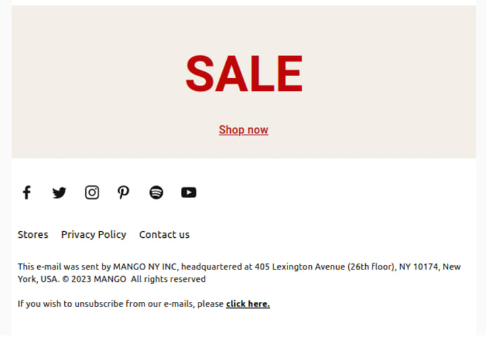Image resolution: width=486 pixels, height=347 pixels.
Task: Open the Stores footer link
Action: coord(33,234)
